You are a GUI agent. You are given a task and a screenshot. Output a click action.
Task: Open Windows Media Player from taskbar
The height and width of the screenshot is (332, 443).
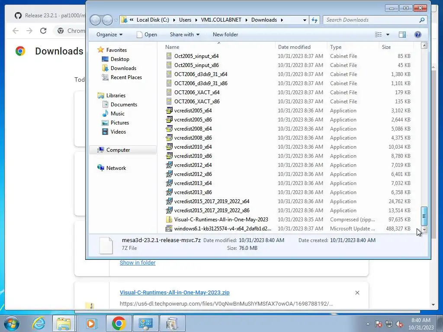91,323
